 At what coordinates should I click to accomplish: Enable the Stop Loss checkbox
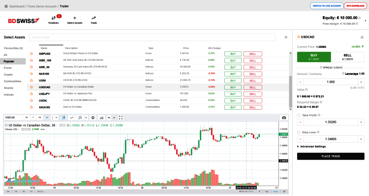pos(299,132)
